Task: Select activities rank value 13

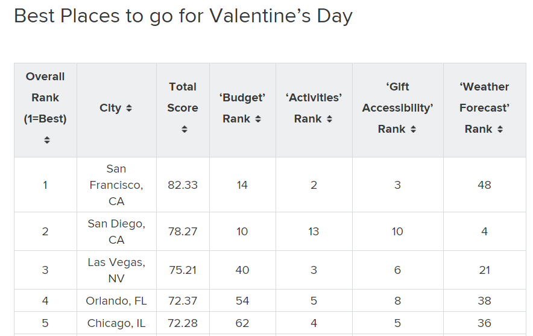Action: pos(314,232)
